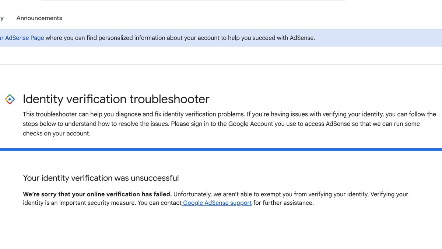Screen dimensions: 442x249
Task: Select the 'Identity verification troubleshooter' heading
Action: click(116, 99)
